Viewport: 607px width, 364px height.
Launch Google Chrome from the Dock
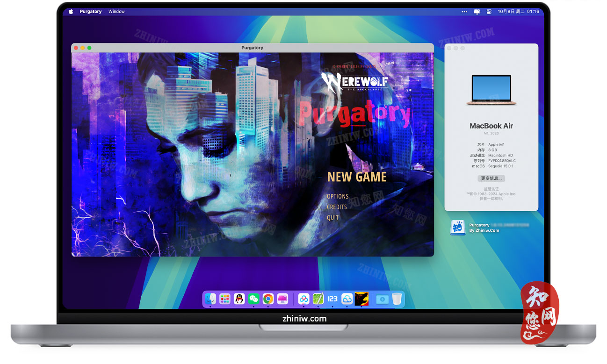click(x=268, y=299)
